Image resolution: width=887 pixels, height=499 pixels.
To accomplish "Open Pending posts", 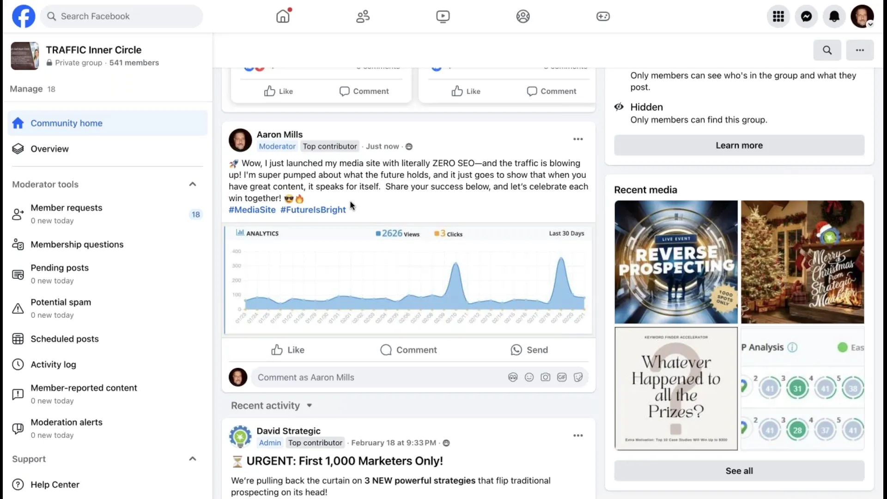I will pyautogui.click(x=108, y=274).
